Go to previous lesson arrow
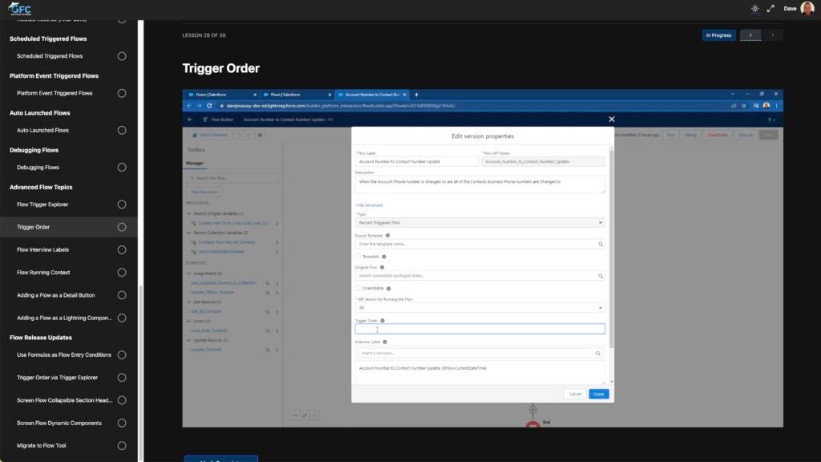This screenshot has height=462, width=821. (x=750, y=35)
